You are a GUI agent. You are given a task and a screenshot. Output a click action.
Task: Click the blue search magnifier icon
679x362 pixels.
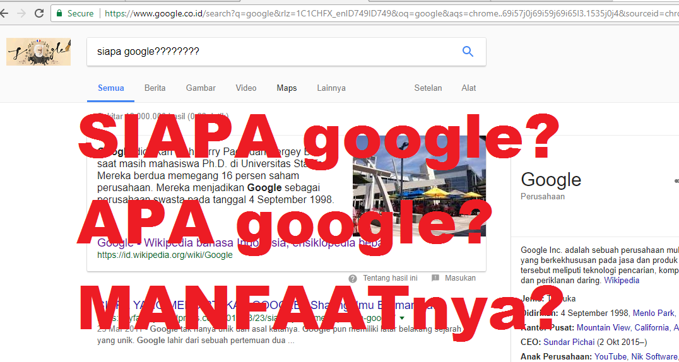click(468, 52)
